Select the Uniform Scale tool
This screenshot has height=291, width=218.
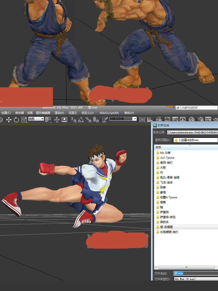click(x=24, y=120)
